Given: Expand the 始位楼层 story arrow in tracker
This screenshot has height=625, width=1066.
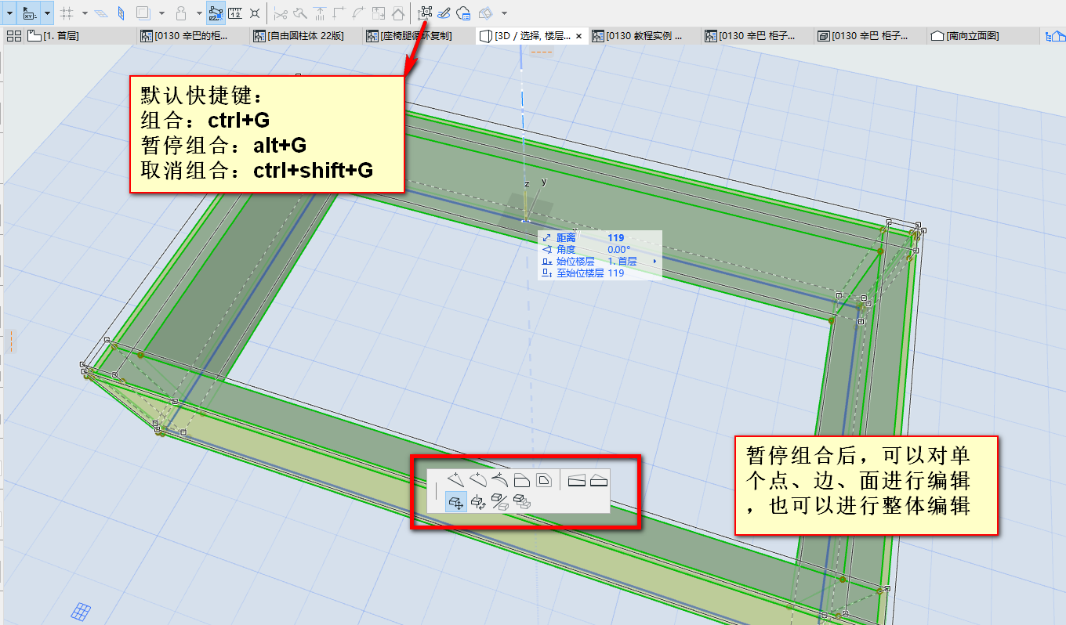Looking at the screenshot, I should click(654, 261).
